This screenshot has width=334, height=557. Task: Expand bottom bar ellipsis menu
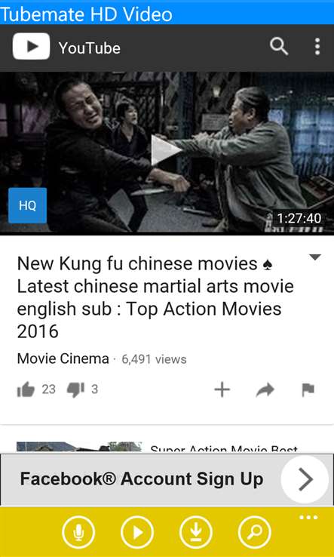click(x=308, y=518)
